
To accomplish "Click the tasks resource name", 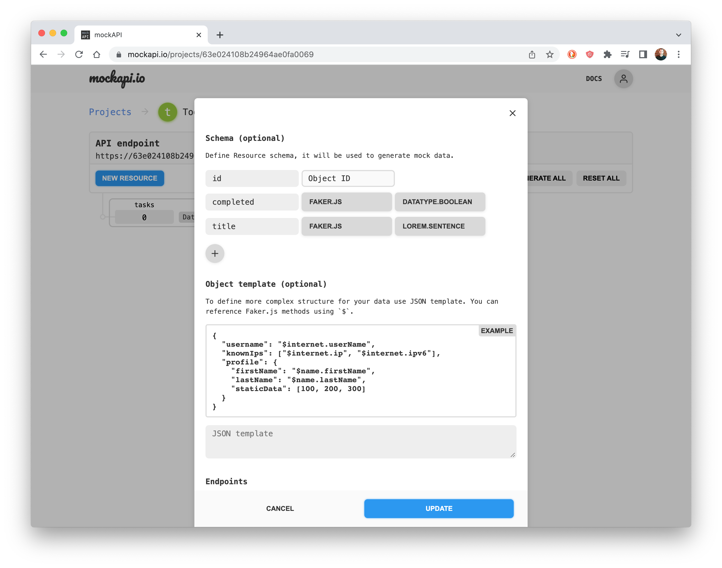I will click(144, 205).
